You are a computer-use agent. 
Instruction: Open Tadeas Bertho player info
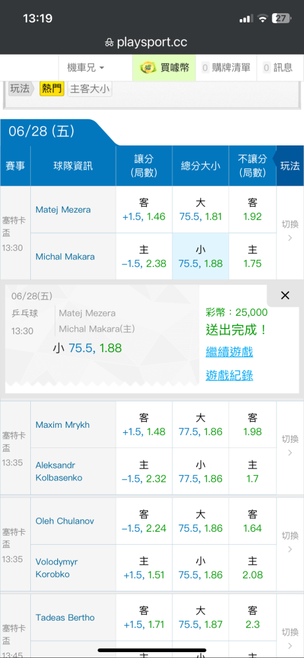64,618
